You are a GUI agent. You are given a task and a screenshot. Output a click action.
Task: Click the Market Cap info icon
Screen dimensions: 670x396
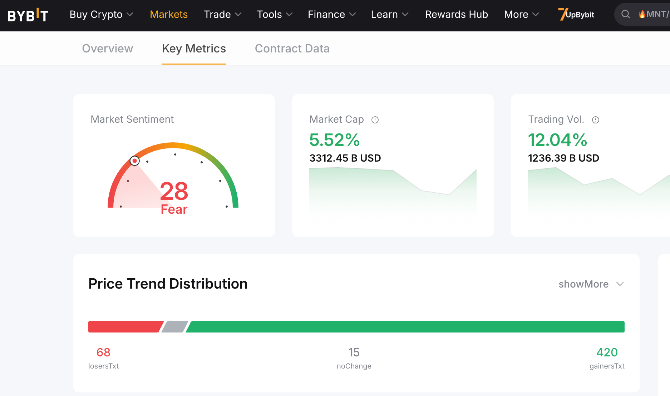375,120
